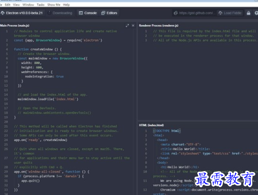Select the Renderer Process (renderer.js) title

(x=159, y=25)
